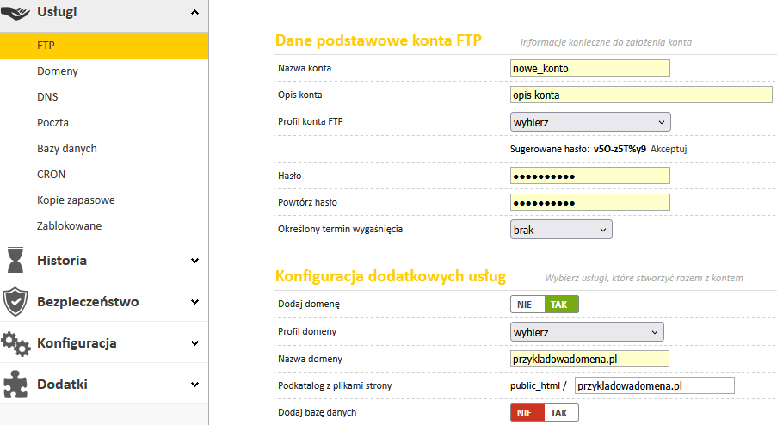Click the Konfiguracja menu heading
Screen dimensions: 777x425
pyautogui.click(x=77, y=342)
